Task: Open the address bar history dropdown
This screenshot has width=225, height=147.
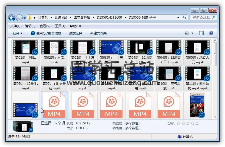Action: click(x=178, y=18)
